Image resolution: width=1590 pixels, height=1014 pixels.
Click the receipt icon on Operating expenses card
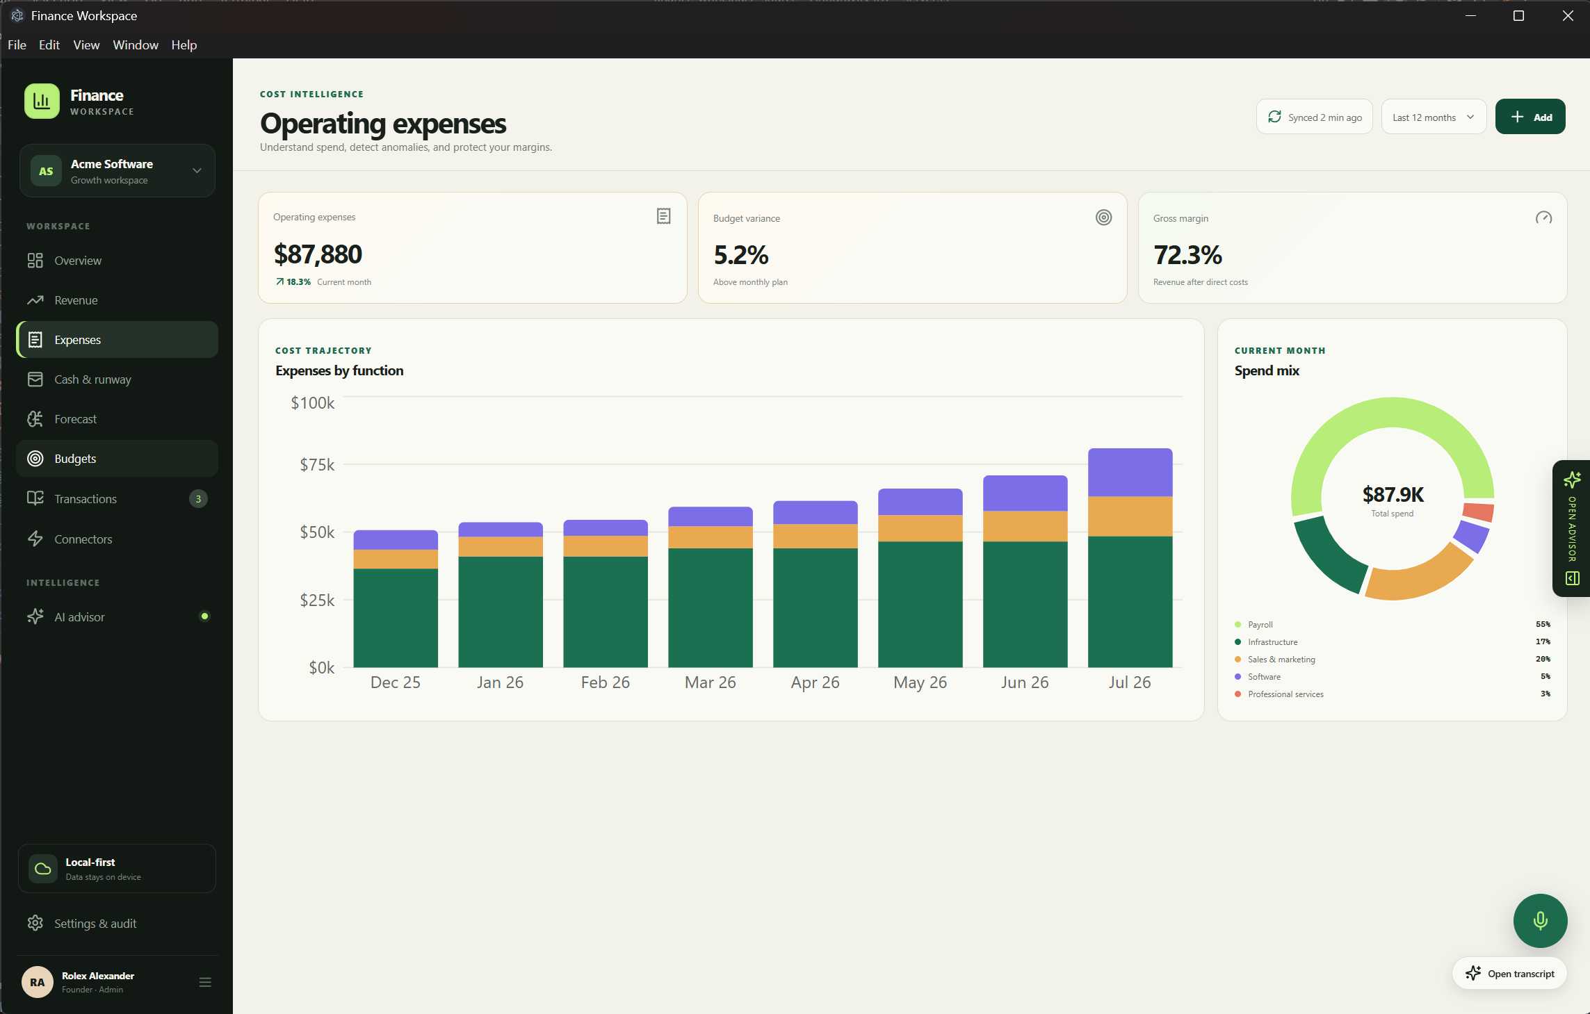coord(663,216)
